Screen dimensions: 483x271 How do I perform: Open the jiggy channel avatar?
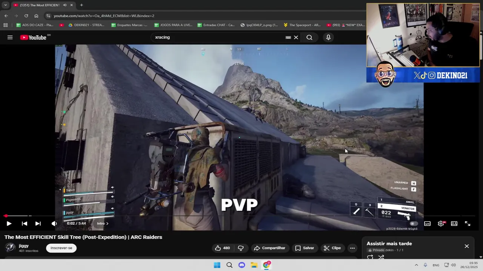coord(10,248)
